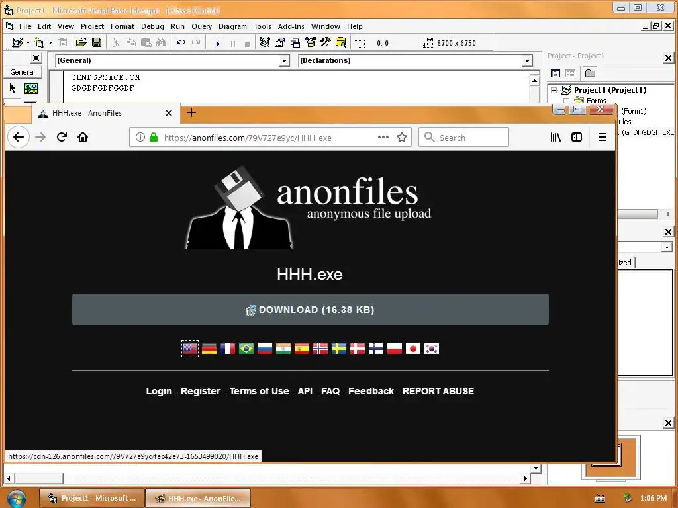Click the Add Form toolbar icon
Screen dimensions: 678x508
39,42
